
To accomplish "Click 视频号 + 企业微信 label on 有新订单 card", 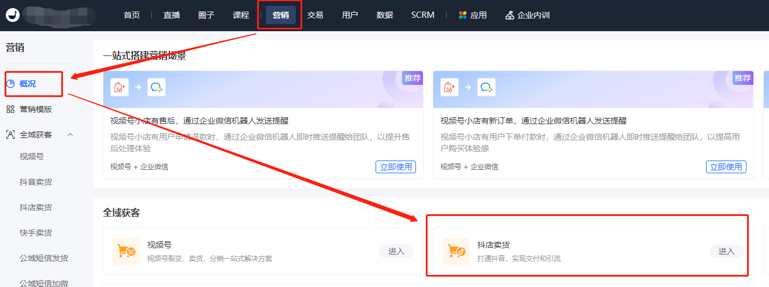I will [469, 167].
